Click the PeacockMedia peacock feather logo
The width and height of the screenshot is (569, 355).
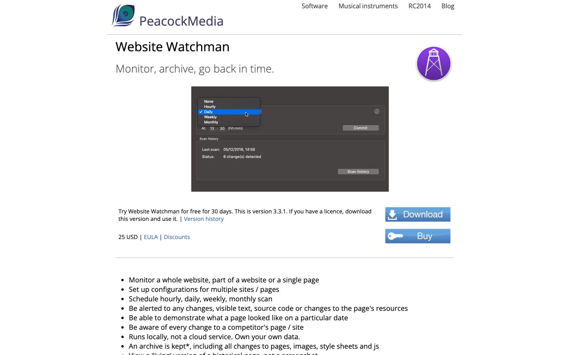pos(123,15)
